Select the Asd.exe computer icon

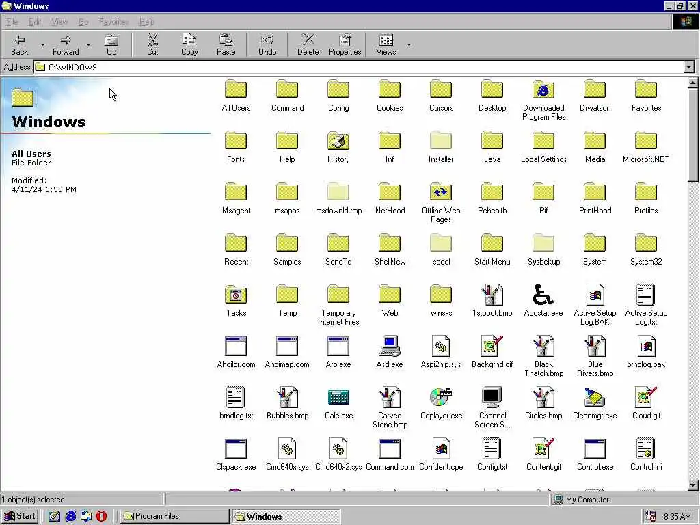389,346
